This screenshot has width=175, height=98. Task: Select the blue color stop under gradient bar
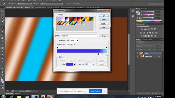98,54
